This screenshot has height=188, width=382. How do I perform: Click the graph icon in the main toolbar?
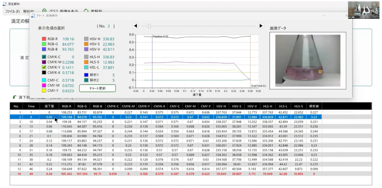point(44,11)
